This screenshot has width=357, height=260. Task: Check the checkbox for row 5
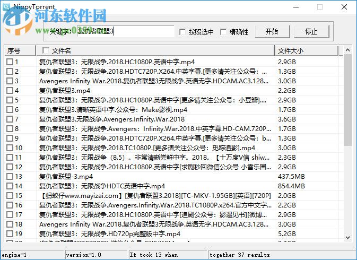pos(10,100)
